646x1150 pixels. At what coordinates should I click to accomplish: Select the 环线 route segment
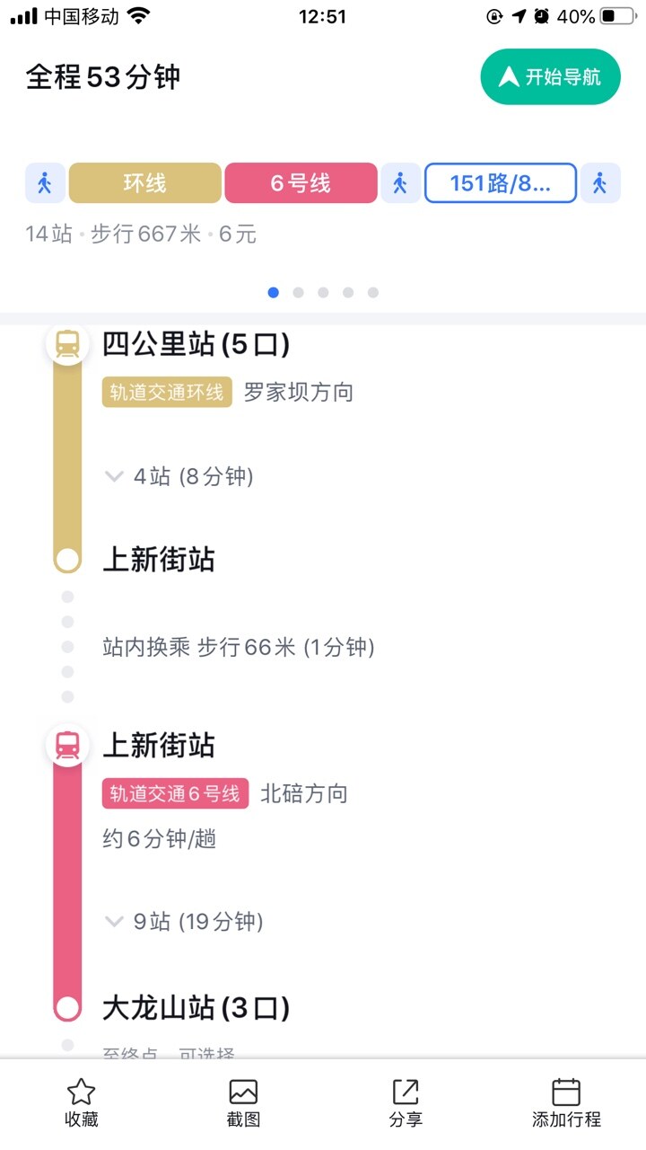[x=144, y=183]
